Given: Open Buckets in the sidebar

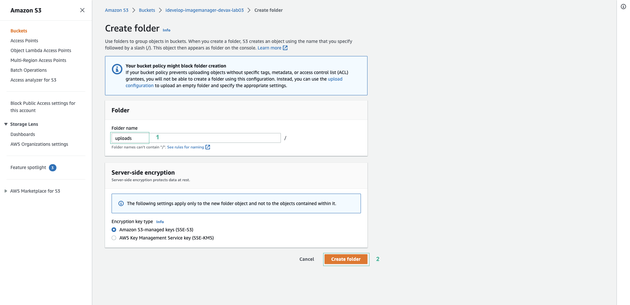Looking at the screenshot, I should pos(19,31).
